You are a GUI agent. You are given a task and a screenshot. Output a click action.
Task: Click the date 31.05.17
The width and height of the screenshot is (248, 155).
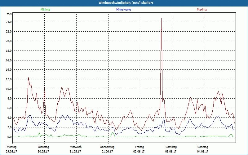(x=75, y=152)
